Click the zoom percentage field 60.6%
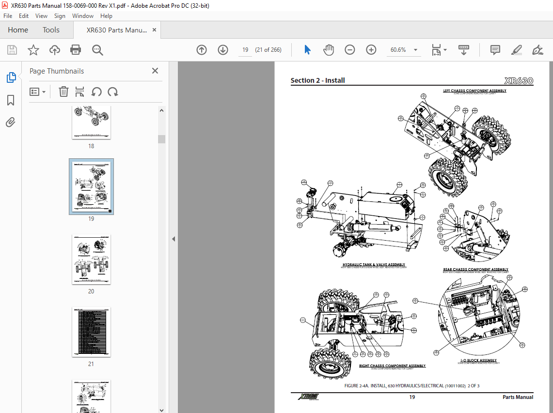 [x=398, y=50]
